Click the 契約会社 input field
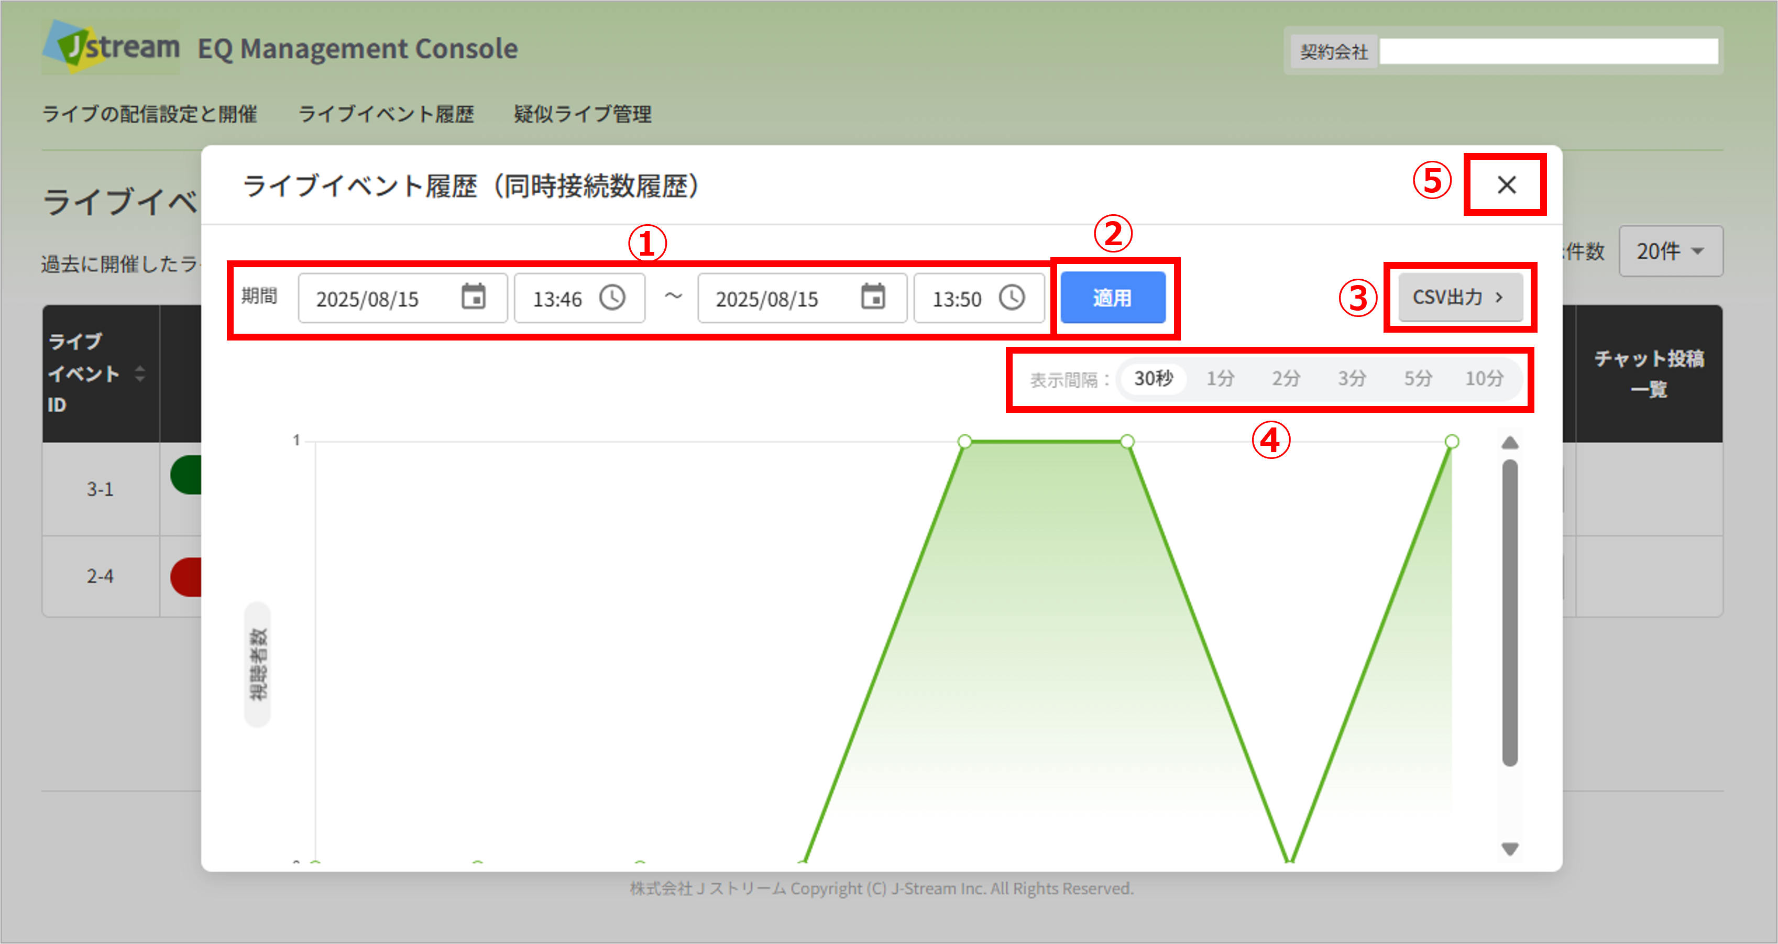 click(1548, 51)
